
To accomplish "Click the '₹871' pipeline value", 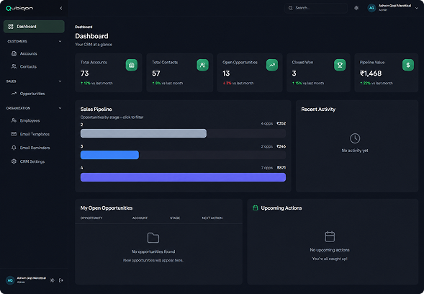I will (281, 168).
